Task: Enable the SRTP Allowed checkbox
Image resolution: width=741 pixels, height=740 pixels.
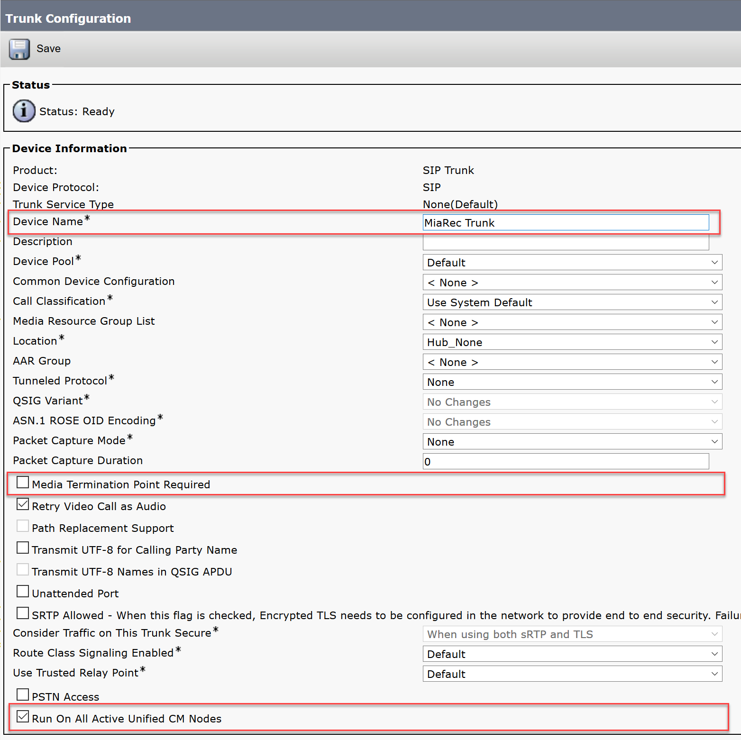Action: click(23, 613)
